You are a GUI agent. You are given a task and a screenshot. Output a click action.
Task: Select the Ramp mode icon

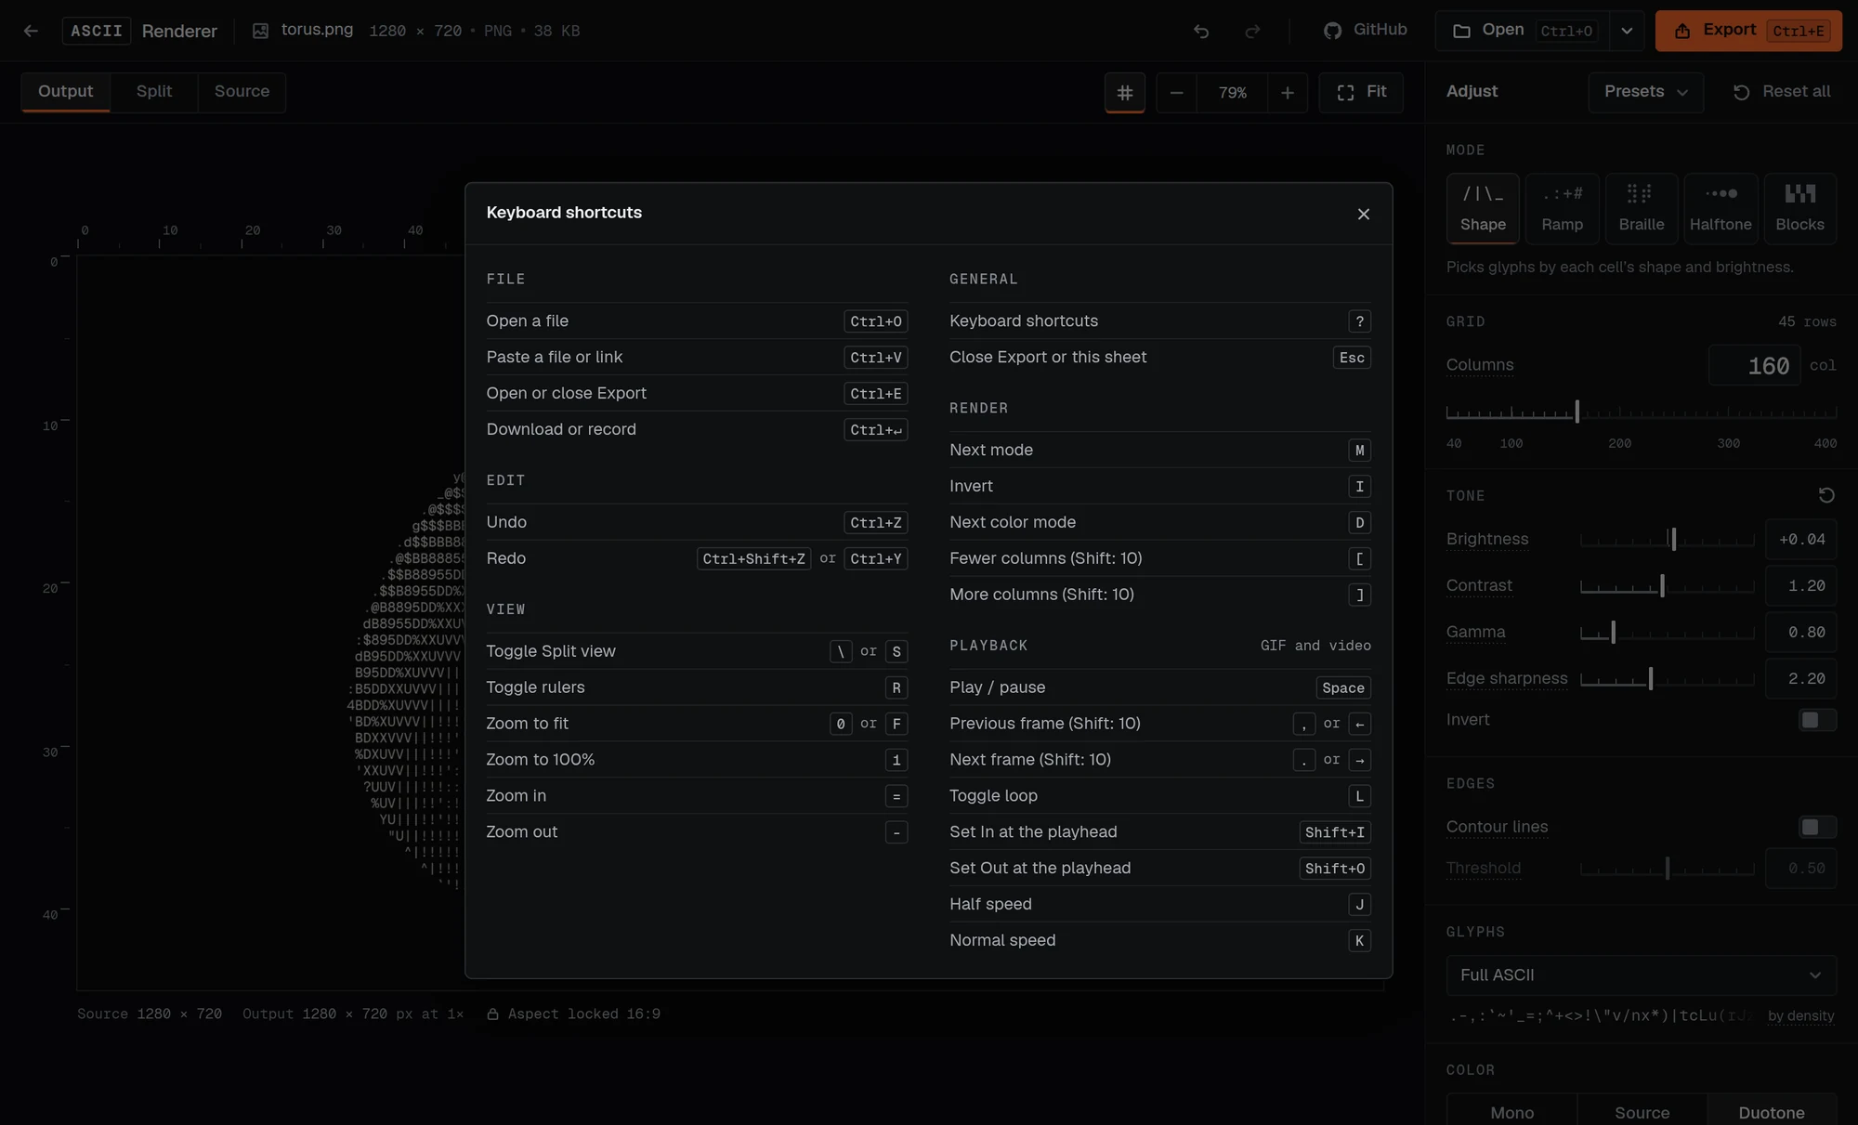[x=1563, y=208]
